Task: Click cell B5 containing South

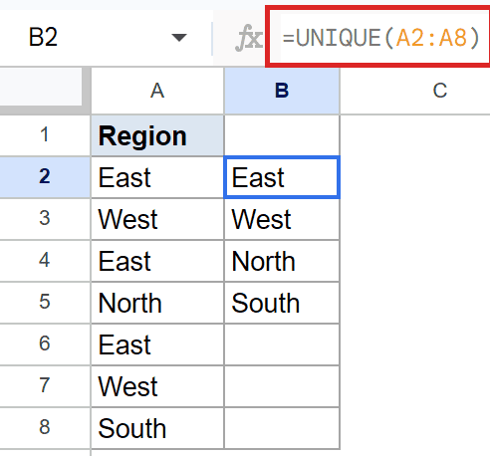Action: 282,303
